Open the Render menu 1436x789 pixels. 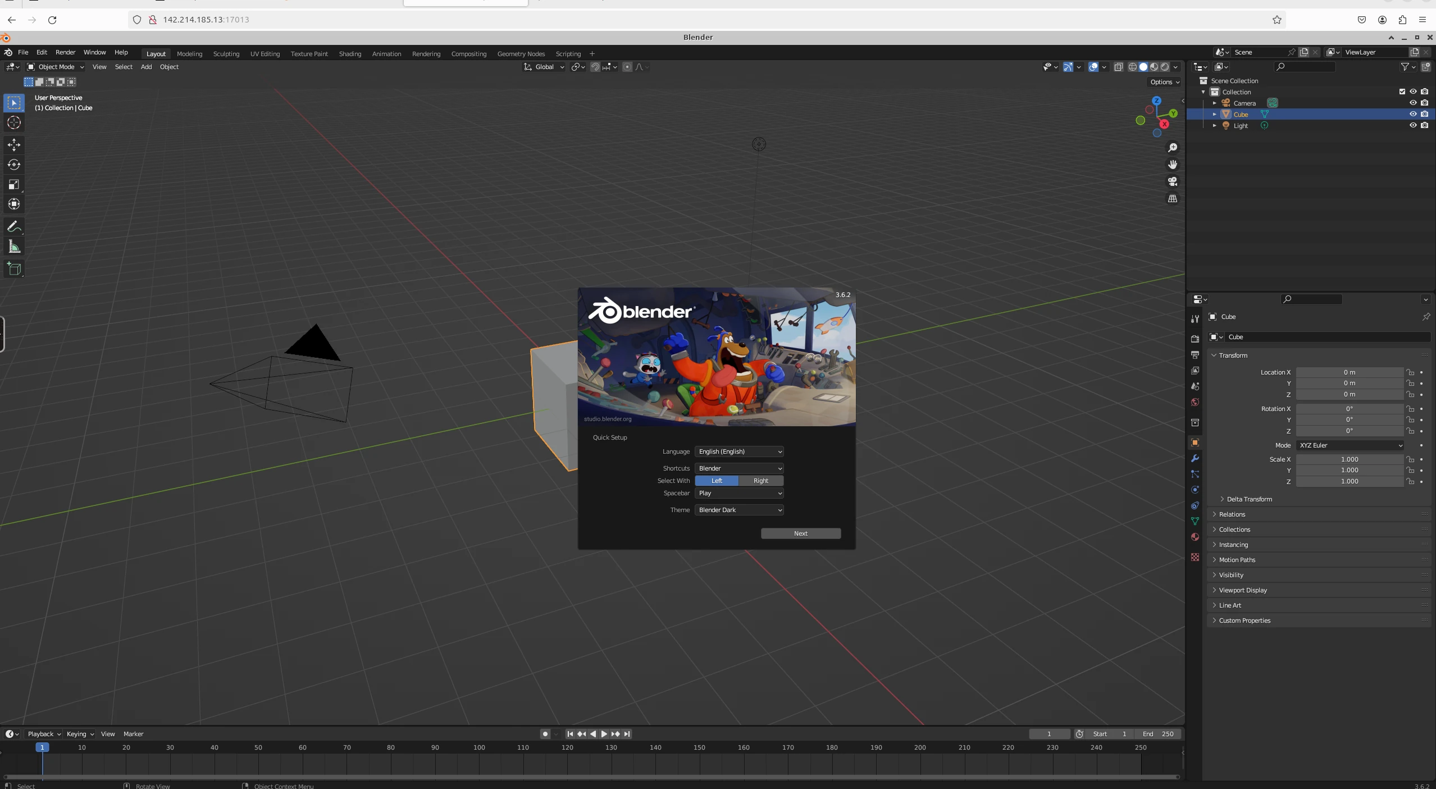tap(65, 52)
